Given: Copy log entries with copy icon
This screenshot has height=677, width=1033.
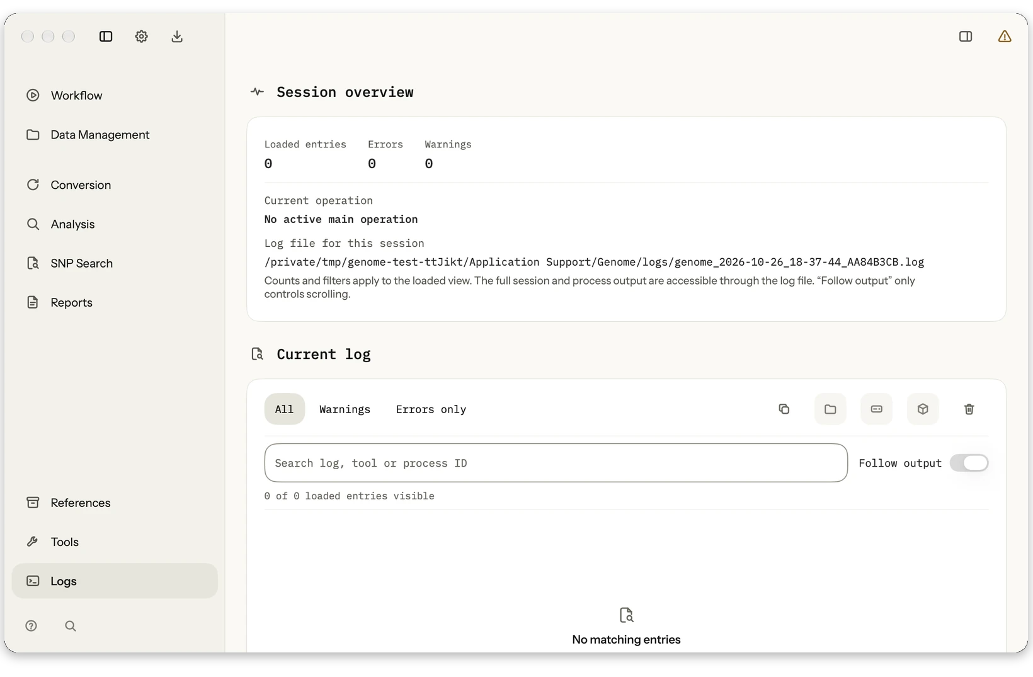Looking at the screenshot, I should (784, 409).
